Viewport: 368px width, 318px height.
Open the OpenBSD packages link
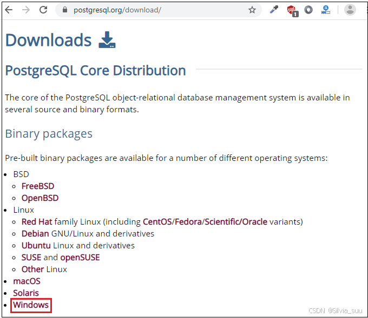pos(40,198)
